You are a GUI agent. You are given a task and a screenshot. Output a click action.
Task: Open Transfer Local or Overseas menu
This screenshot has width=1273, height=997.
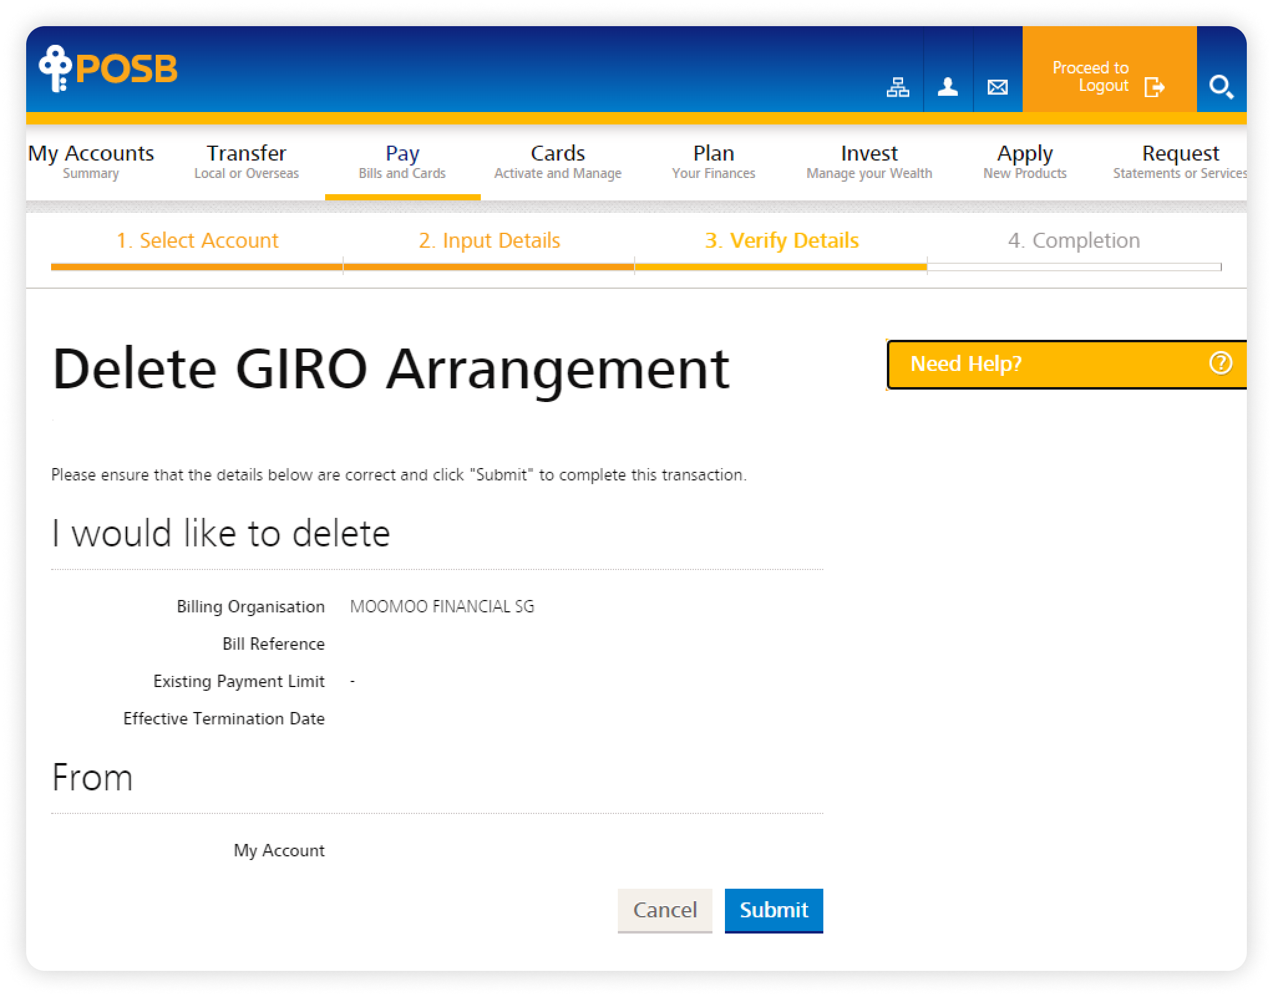pos(247,161)
